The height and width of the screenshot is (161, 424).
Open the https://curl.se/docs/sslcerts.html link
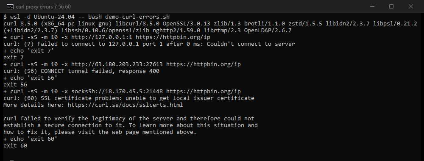pyautogui.click(x=125, y=105)
